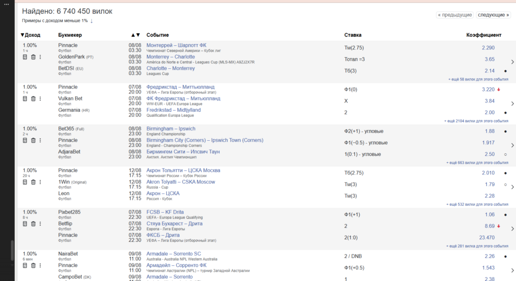Image resolution: width=516 pixels, height=281 pixels.
Task: Delete the Монтеррей – Шарлотт ФК surebet
Action: 33,57
